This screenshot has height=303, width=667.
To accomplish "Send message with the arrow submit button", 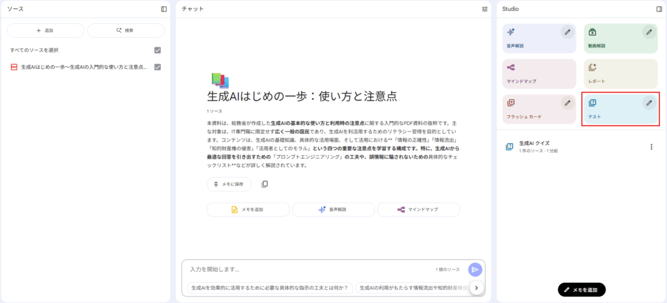I will tap(475, 269).
